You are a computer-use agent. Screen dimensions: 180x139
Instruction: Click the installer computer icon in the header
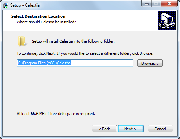click(167, 20)
